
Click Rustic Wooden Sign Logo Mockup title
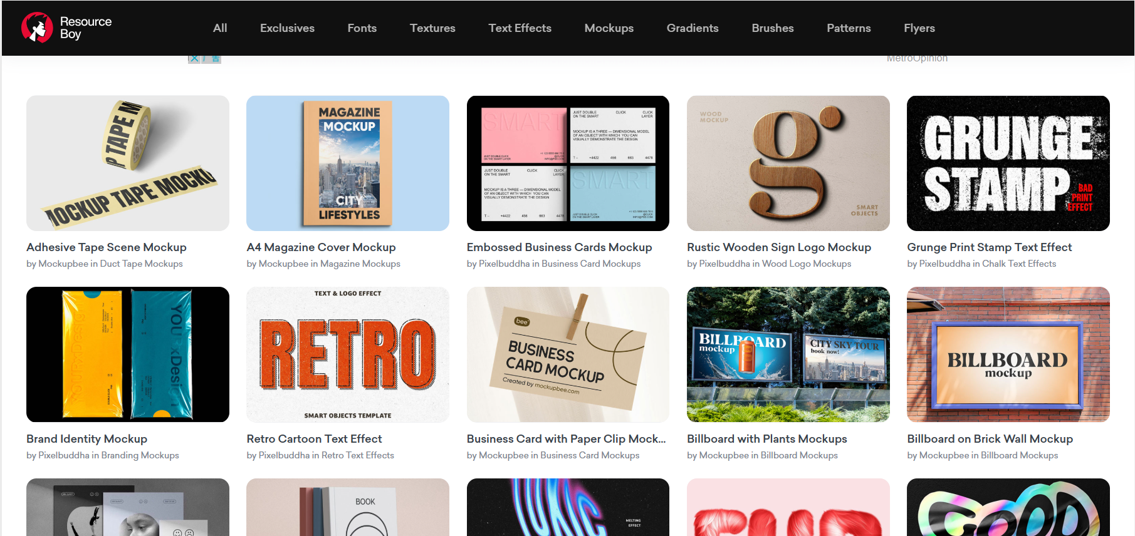(779, 247)
